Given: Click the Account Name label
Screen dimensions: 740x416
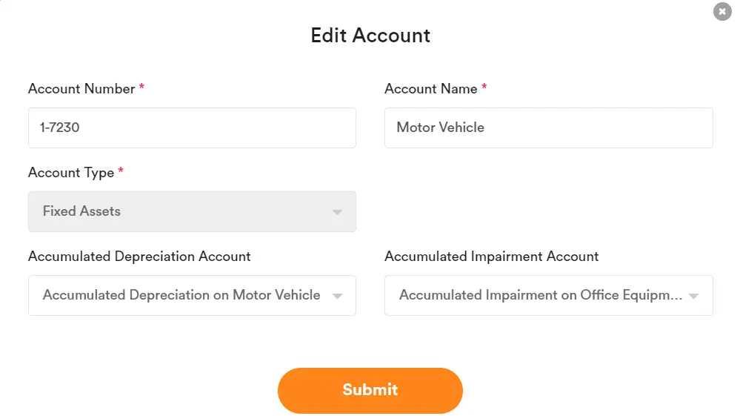Looking at the screenshot, I should tap(431, 89).
